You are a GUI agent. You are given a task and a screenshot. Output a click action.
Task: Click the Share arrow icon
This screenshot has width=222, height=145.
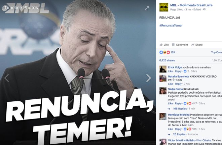click(x=192, y=45)
